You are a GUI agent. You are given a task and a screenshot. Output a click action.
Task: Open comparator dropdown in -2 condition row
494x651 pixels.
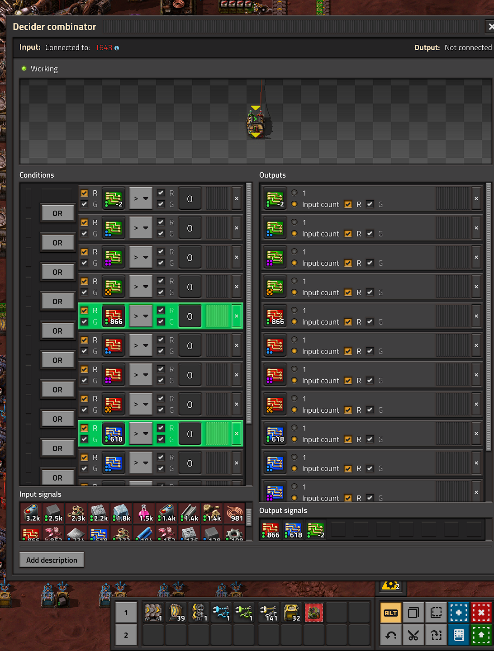[x=141, y=199]
